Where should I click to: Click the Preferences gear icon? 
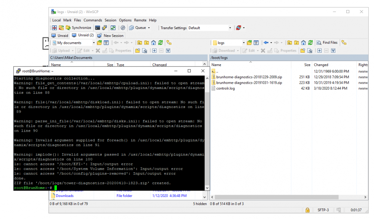click(x=123, y=28)
